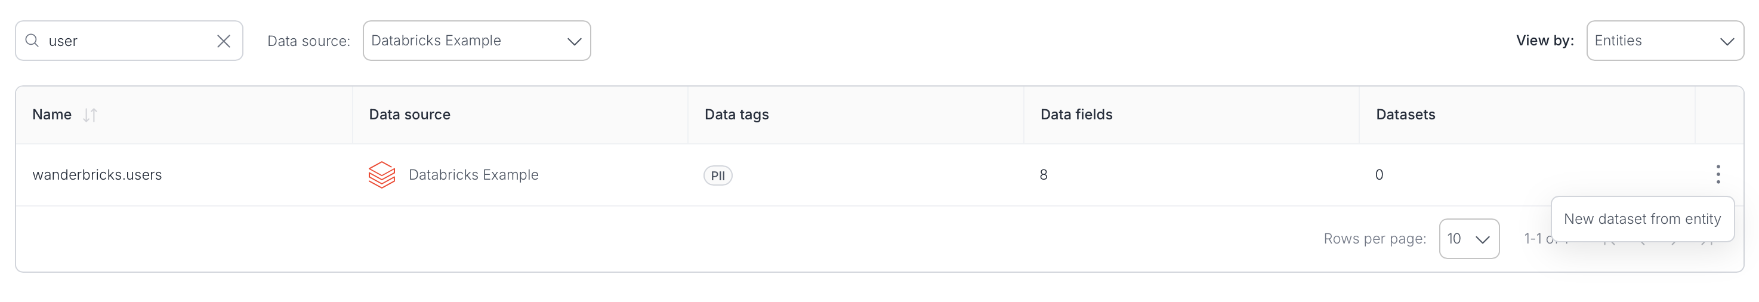Sort the table by Name
1759x302 pixels.
pos(90,115)
